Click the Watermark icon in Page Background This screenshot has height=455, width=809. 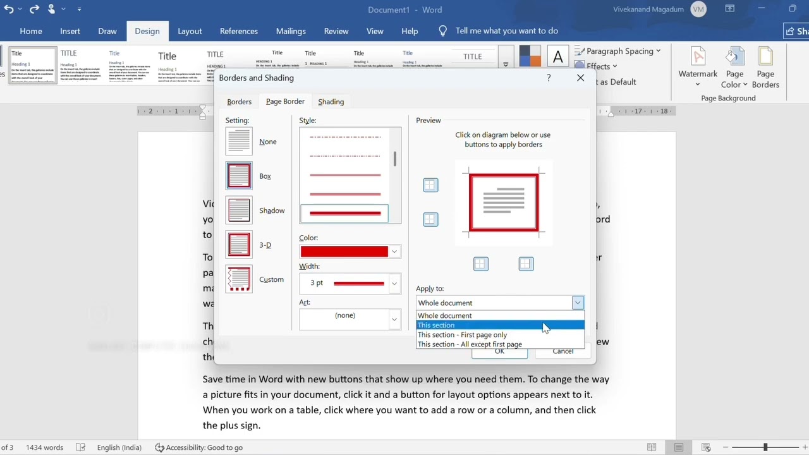point(698,68)
